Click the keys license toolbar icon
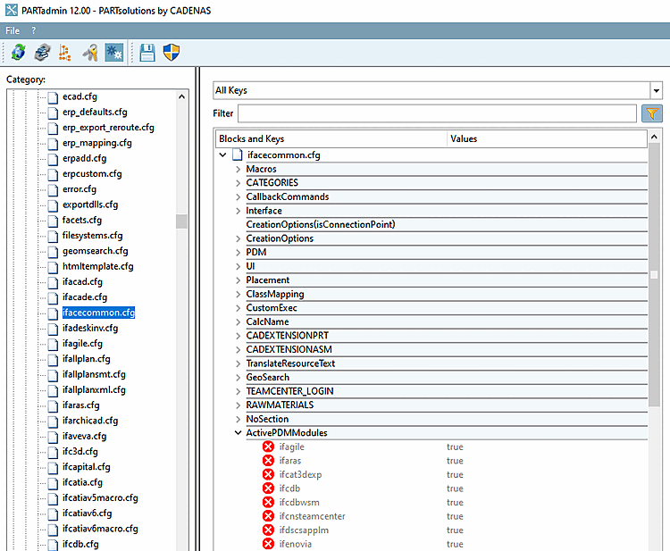670x551 pixels. click(x=90, y=53)
